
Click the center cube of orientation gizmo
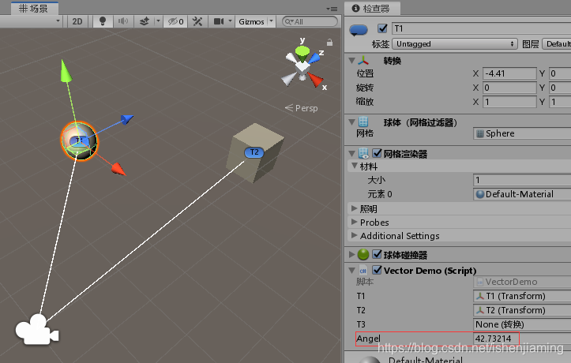(x=302, y=68)
